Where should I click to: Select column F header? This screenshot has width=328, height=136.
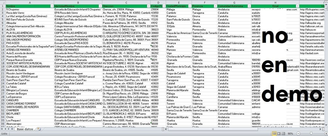coord(204,3)
